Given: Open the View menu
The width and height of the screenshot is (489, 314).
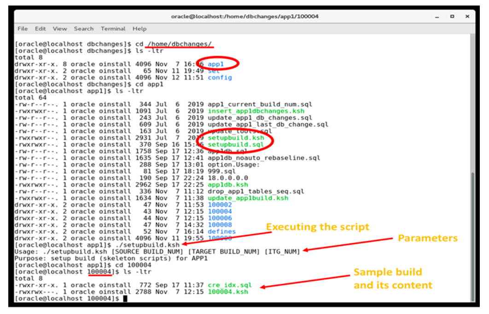Looking at the screenshot, I should [x=59, y=29].
